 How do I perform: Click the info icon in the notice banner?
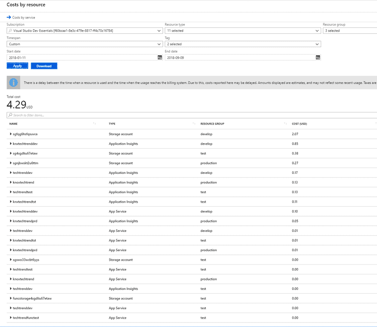click(x=13, y=83)
